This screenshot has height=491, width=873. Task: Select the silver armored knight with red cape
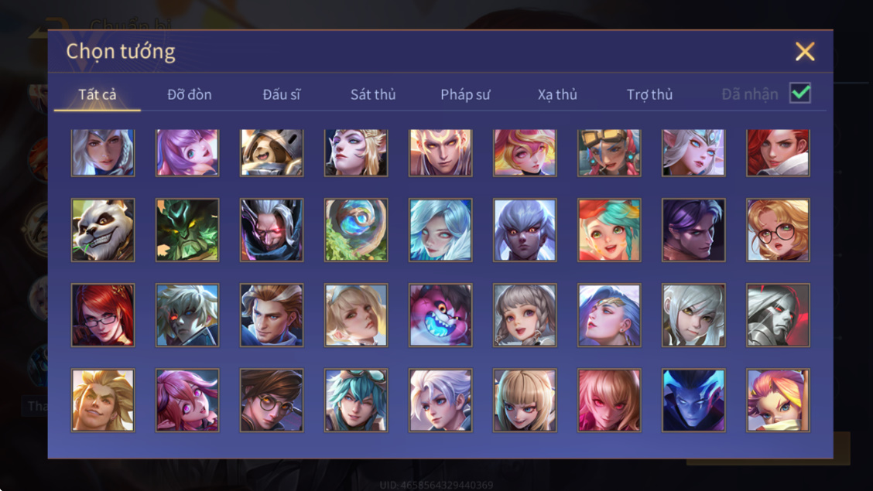click(x=778, y=315)
